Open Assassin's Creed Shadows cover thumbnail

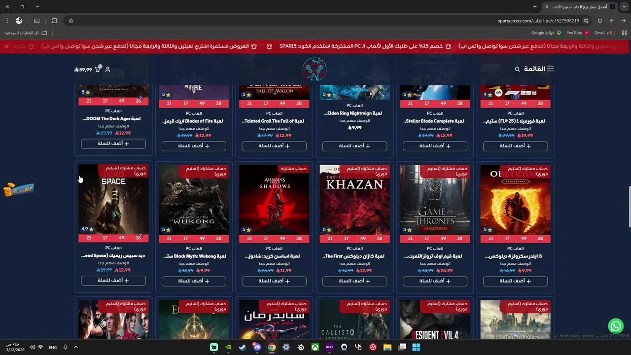(x=274, y=199)
